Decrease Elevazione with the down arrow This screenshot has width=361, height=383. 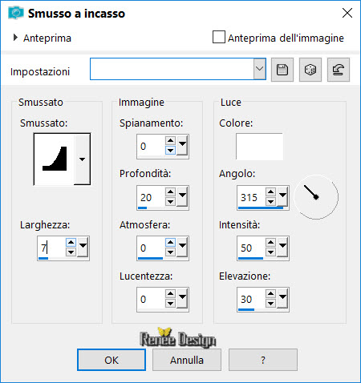[270, 304]
